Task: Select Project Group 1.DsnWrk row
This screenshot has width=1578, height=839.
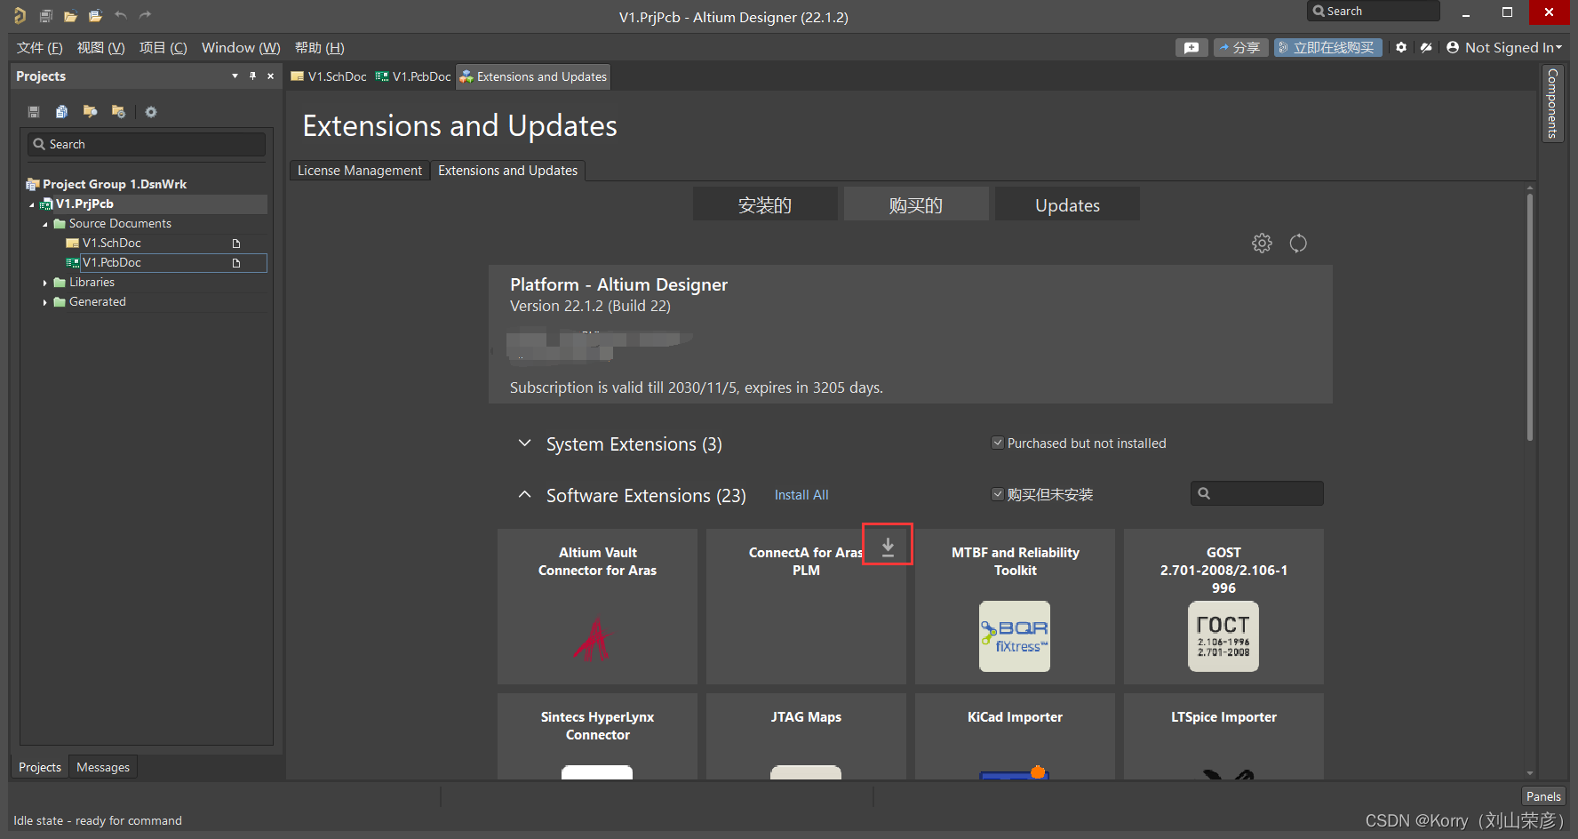Action: [115, 185]
